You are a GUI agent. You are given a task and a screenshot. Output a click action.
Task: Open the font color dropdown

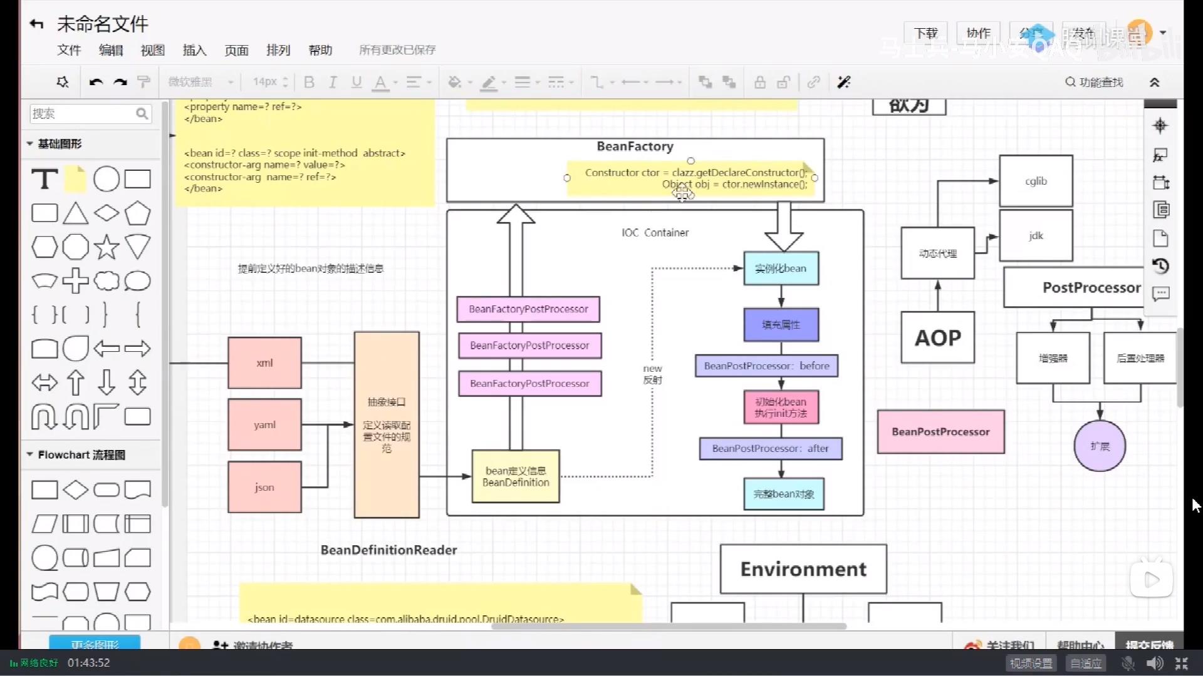point(385,83)
